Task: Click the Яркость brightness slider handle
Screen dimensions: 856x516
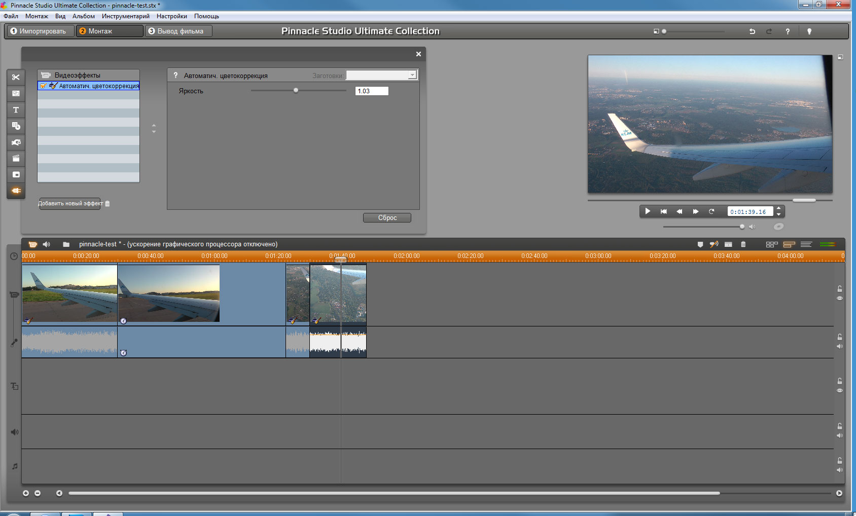Action: [296, 91]
